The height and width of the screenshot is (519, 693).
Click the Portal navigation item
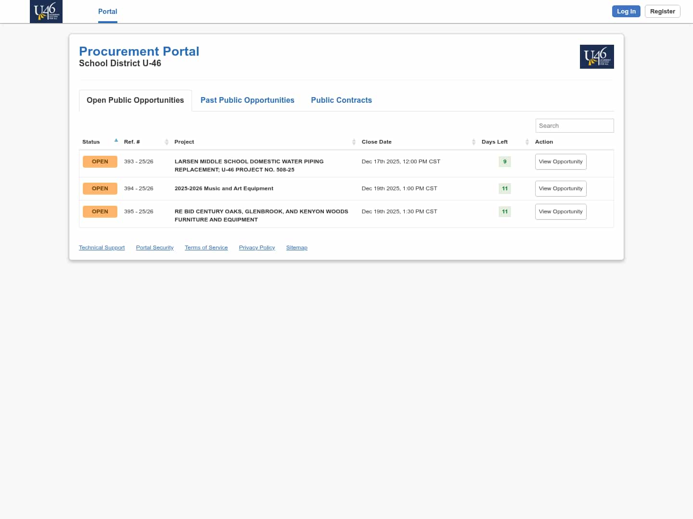107,12
